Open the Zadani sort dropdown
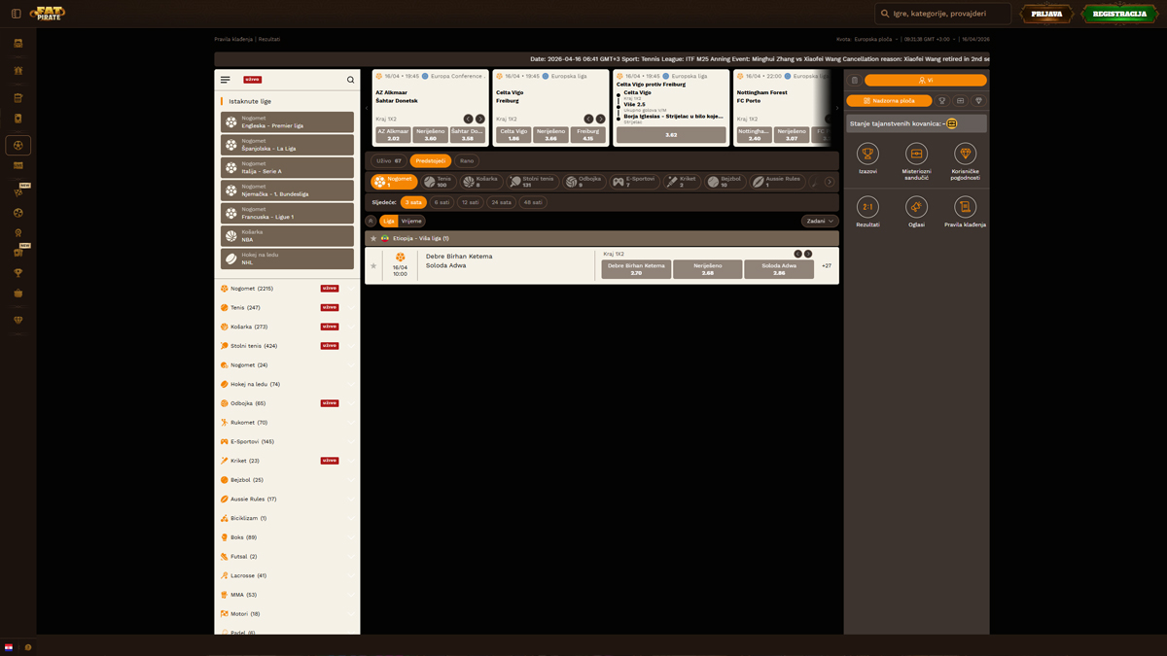This screenshot has width=1167, height=656. pos(819,221)
